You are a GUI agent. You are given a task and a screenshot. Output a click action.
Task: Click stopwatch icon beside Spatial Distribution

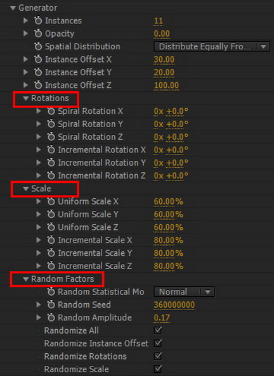[38, 46]
